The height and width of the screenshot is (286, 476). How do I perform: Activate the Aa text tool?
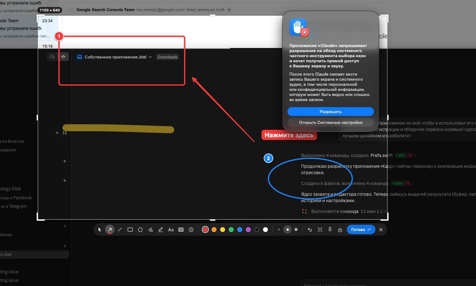pos(171,230)
